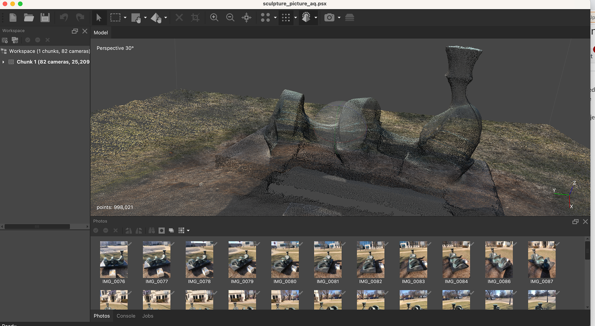The image size is (595, 326).
Task: Zoom in on the model view
Action: (214, 18)
